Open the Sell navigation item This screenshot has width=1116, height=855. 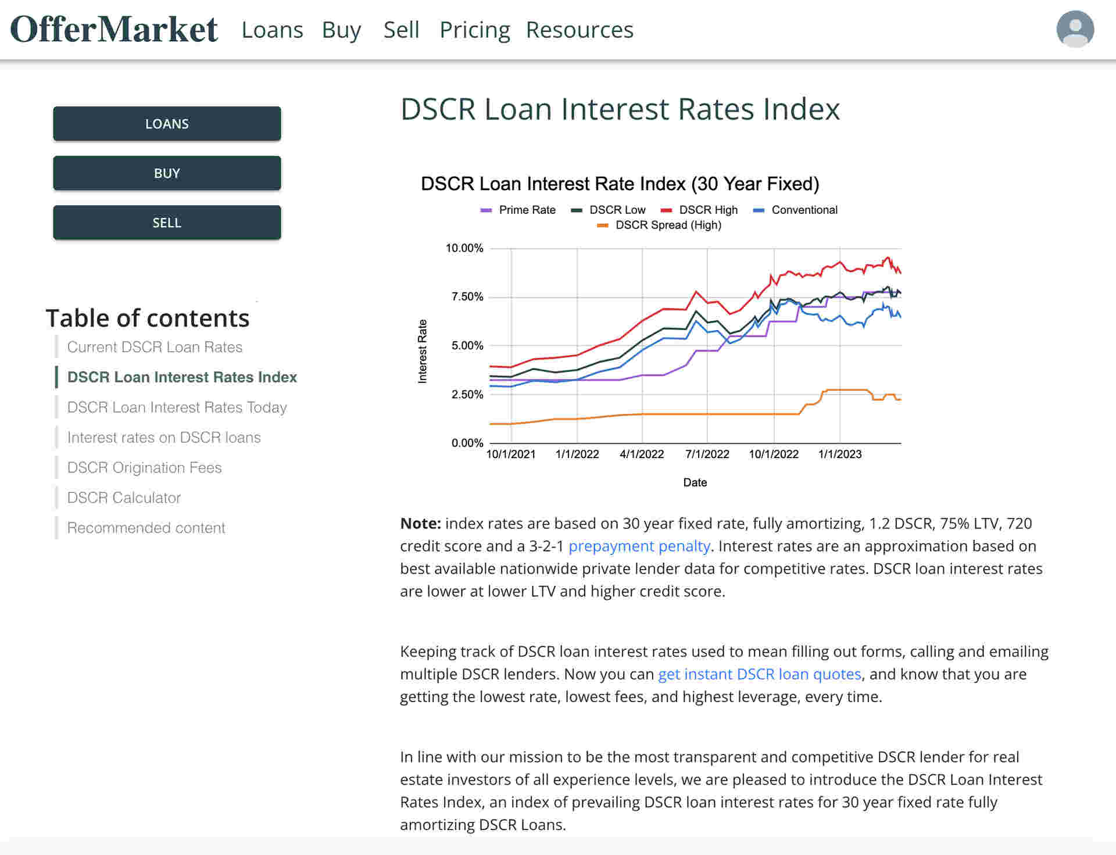pos(401,30)
